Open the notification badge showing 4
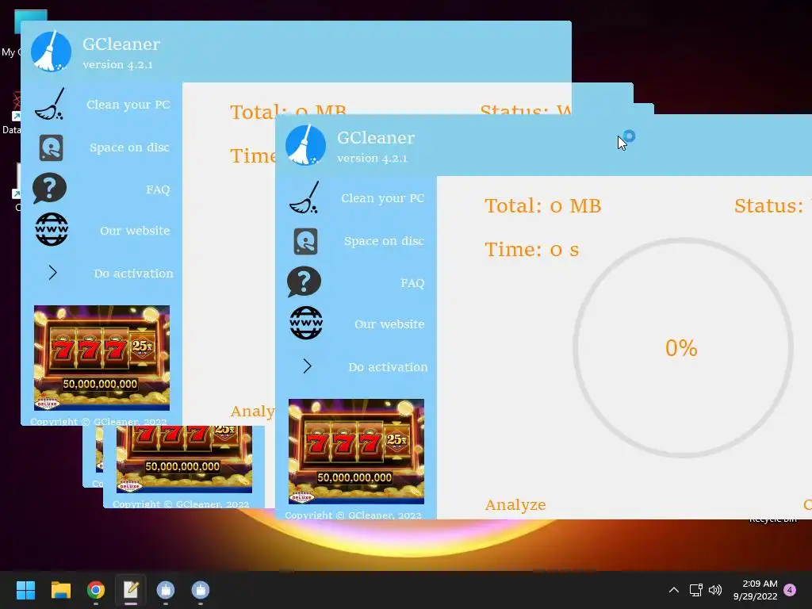812x609 pixels. point(791,590)
